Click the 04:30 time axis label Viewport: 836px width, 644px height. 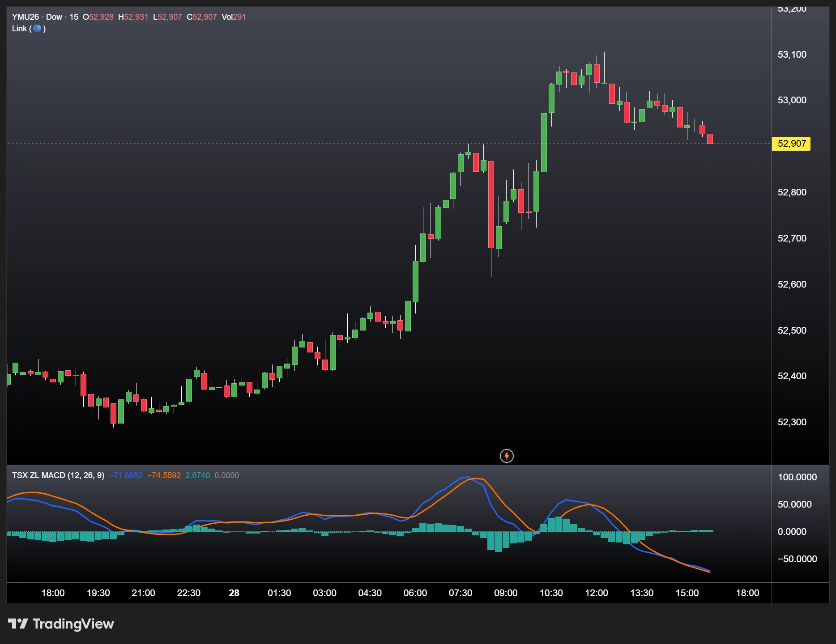[370, 593]
